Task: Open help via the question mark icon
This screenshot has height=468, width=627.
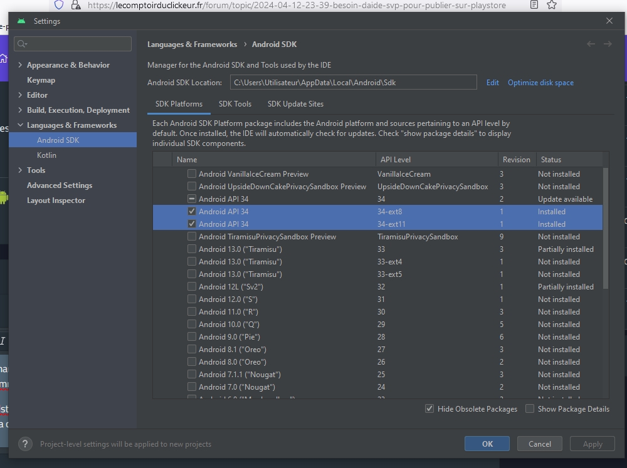Action: click(25, 444)
